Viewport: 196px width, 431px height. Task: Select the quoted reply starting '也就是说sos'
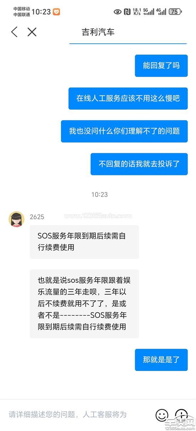pyautogui.click(x=84, y=304)
